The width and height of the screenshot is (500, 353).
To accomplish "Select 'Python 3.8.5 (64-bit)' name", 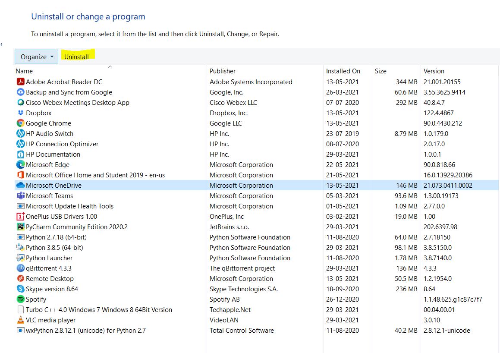I will tap(54, 247).
